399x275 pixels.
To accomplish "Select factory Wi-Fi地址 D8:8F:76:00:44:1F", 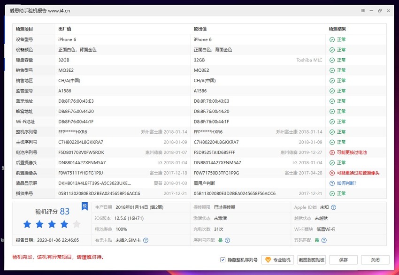I will point(76,122).
